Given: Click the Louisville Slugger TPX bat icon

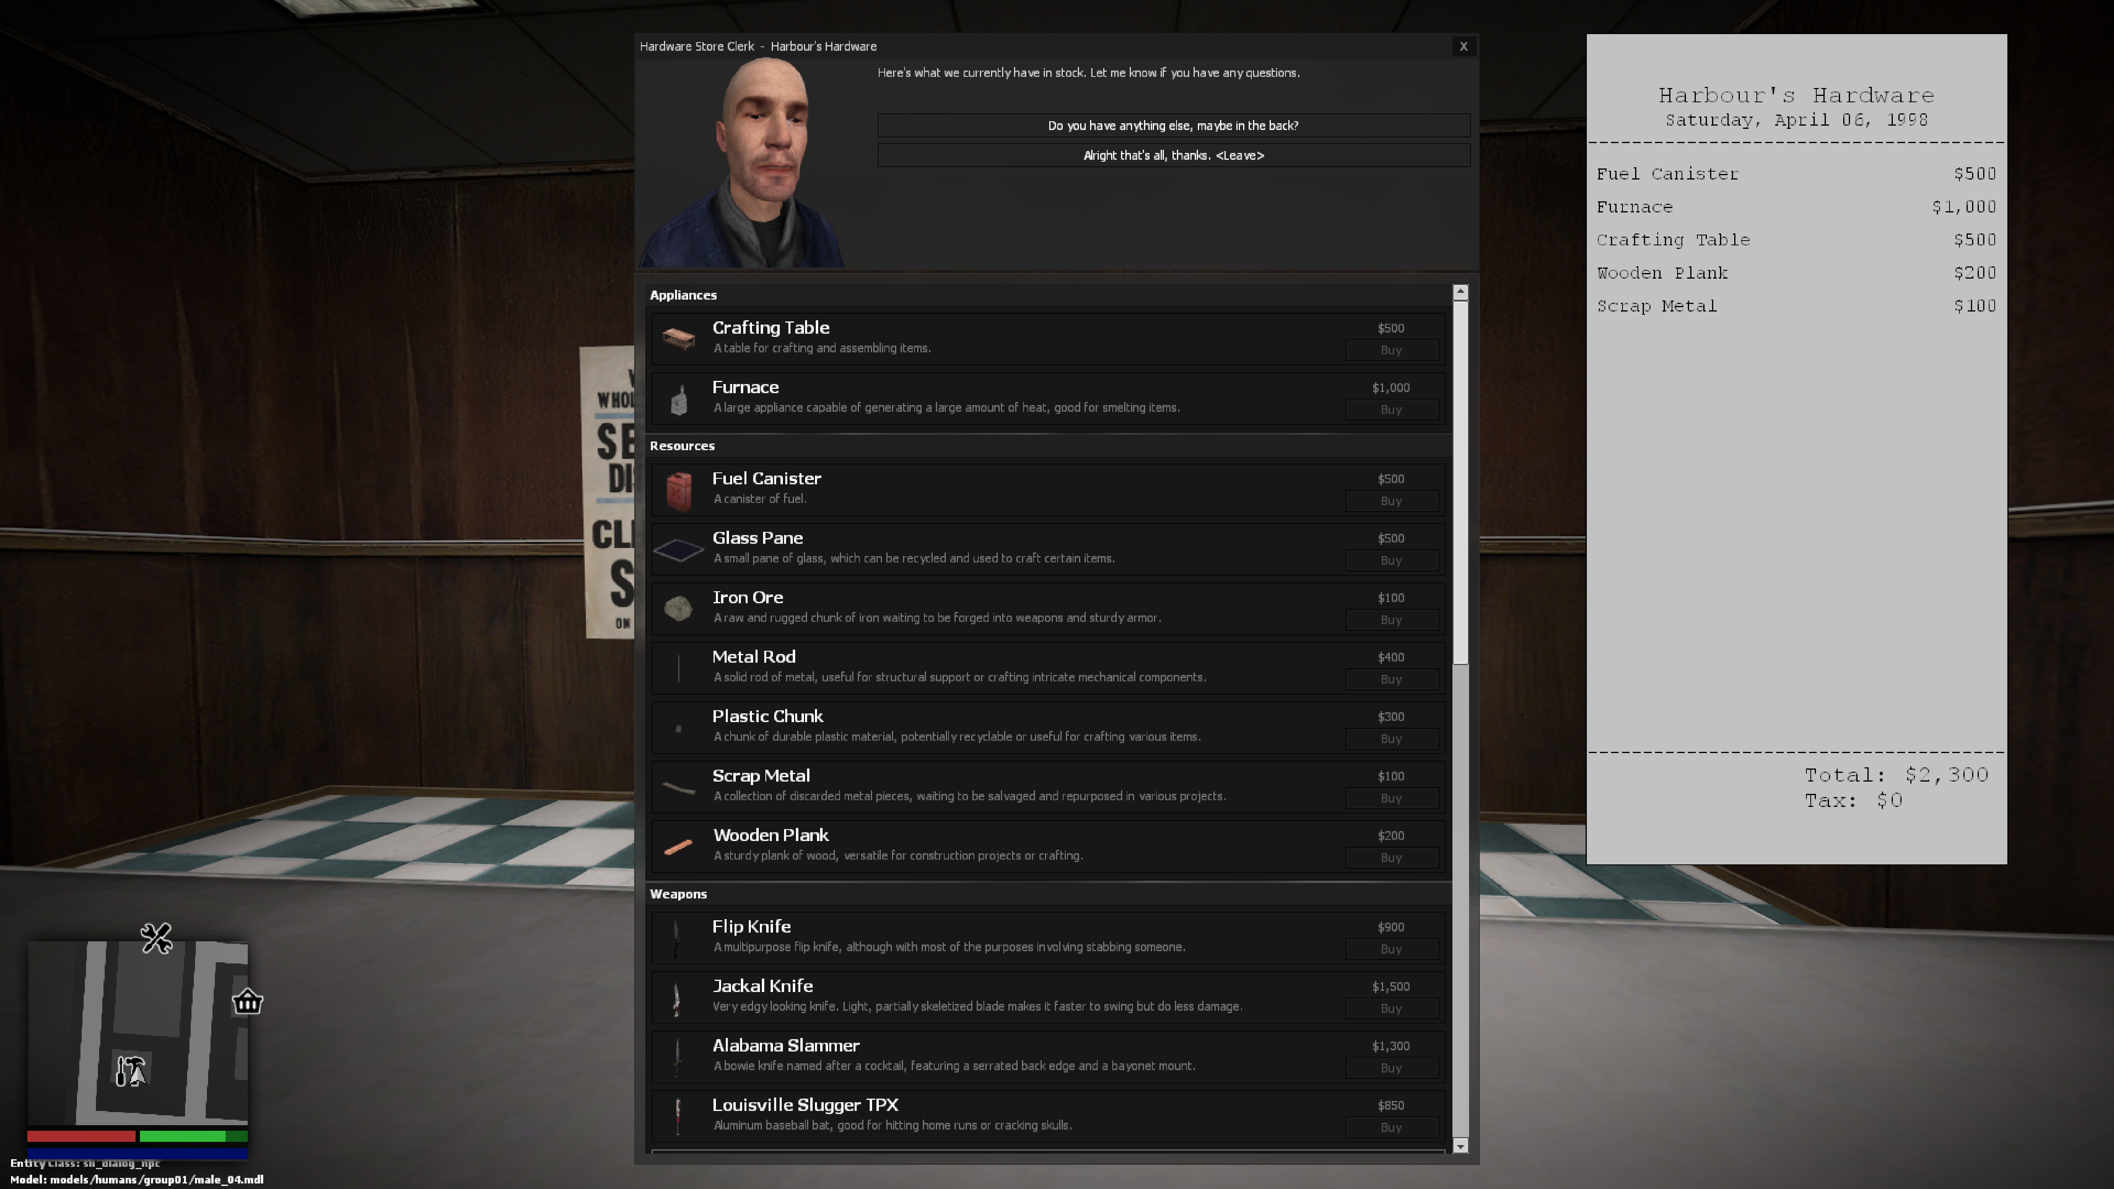Looking at the screenshot, I should [x=678, y=1116].
